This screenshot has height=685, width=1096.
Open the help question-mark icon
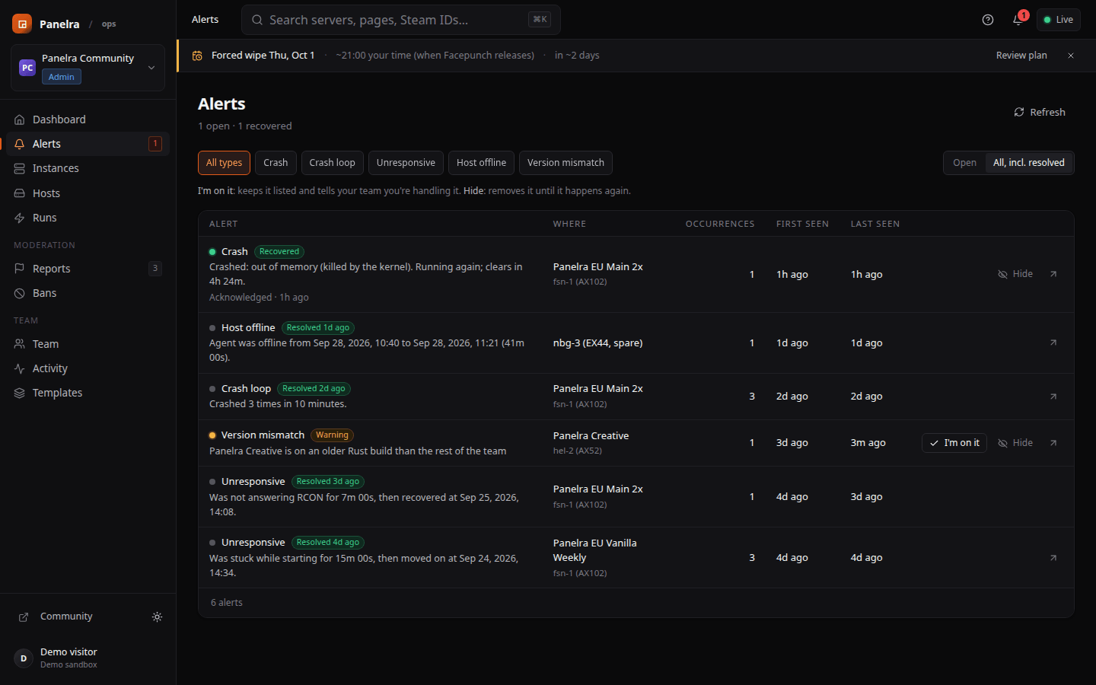[x=988, y=20]
